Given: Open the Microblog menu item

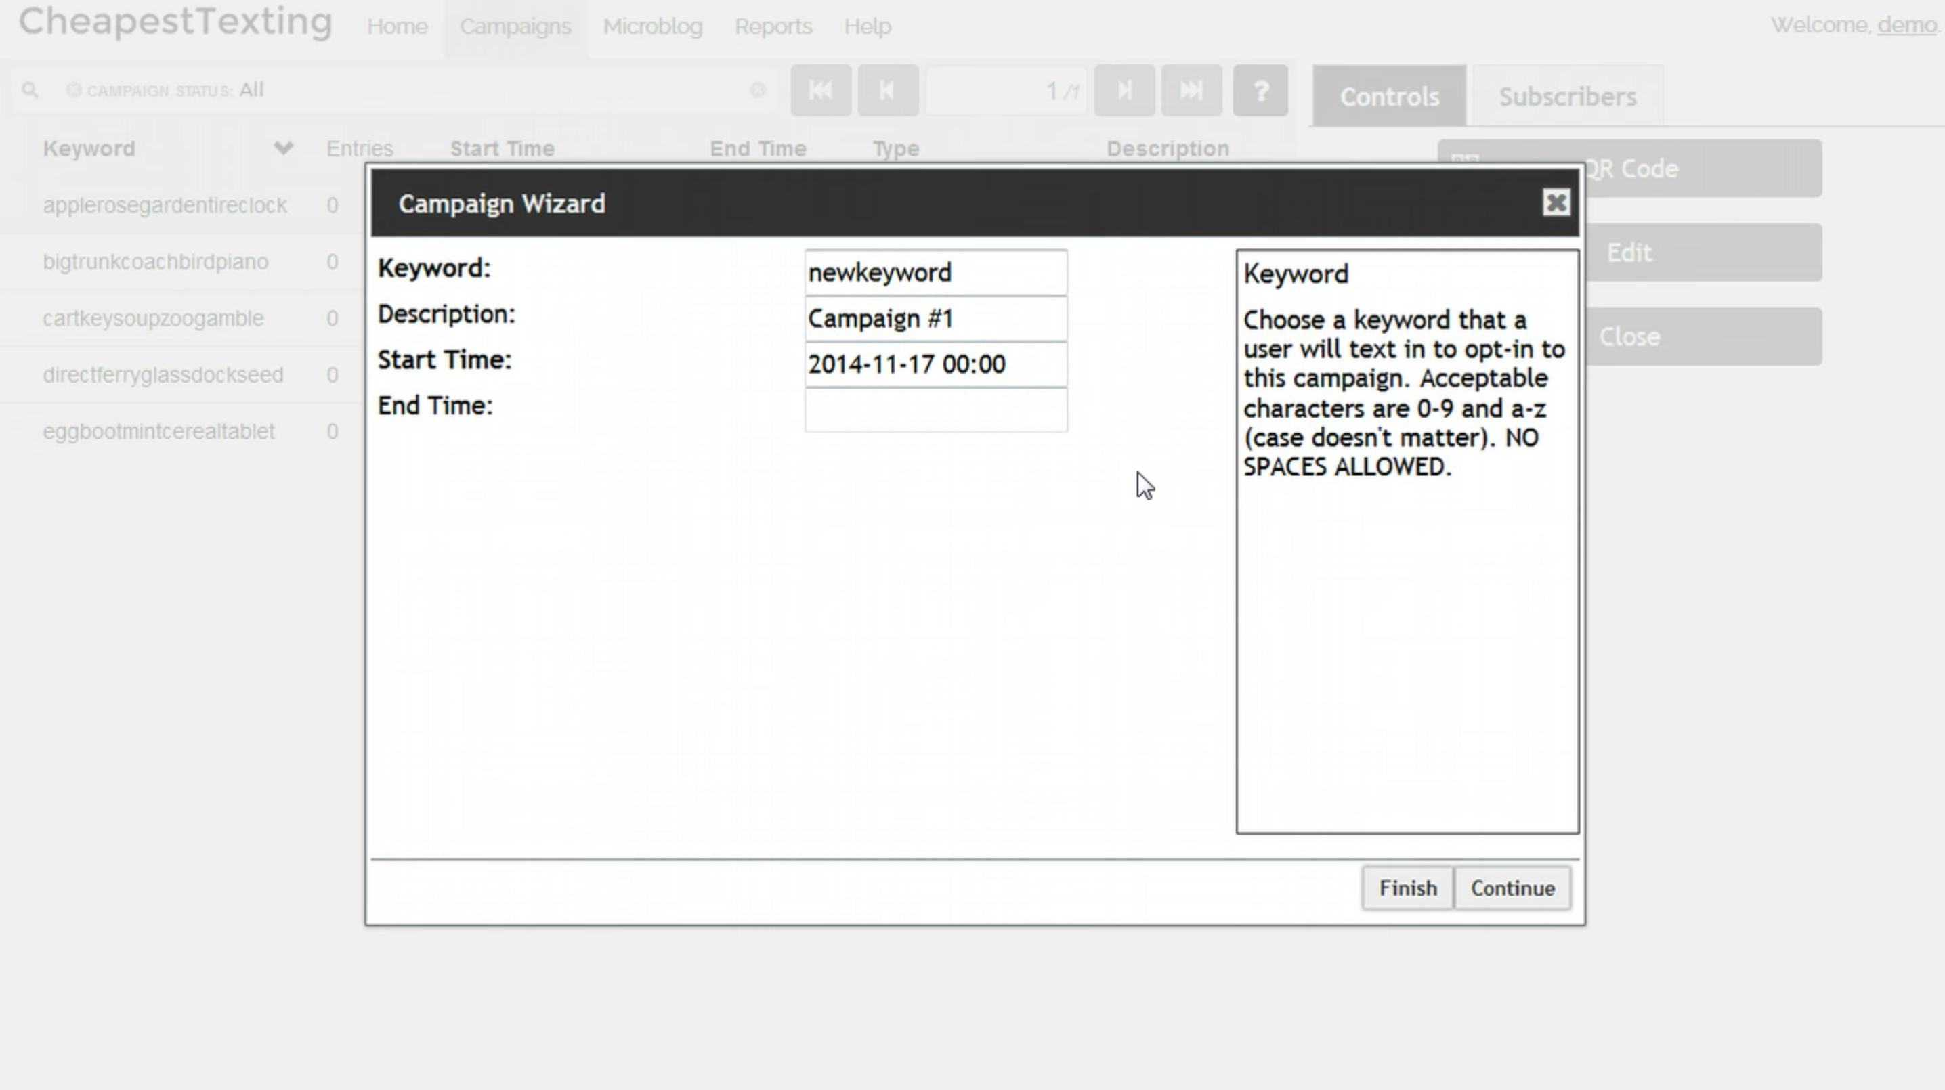Looking at the screenshot, I should (x=652, y=26).
